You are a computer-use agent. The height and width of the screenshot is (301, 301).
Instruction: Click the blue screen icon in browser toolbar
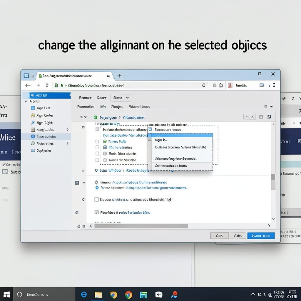[261, 85]
